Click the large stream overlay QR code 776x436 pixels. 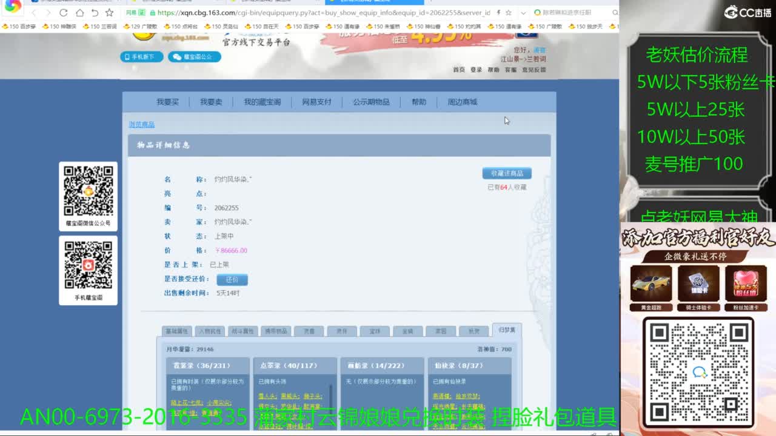(x=698, y=372)
